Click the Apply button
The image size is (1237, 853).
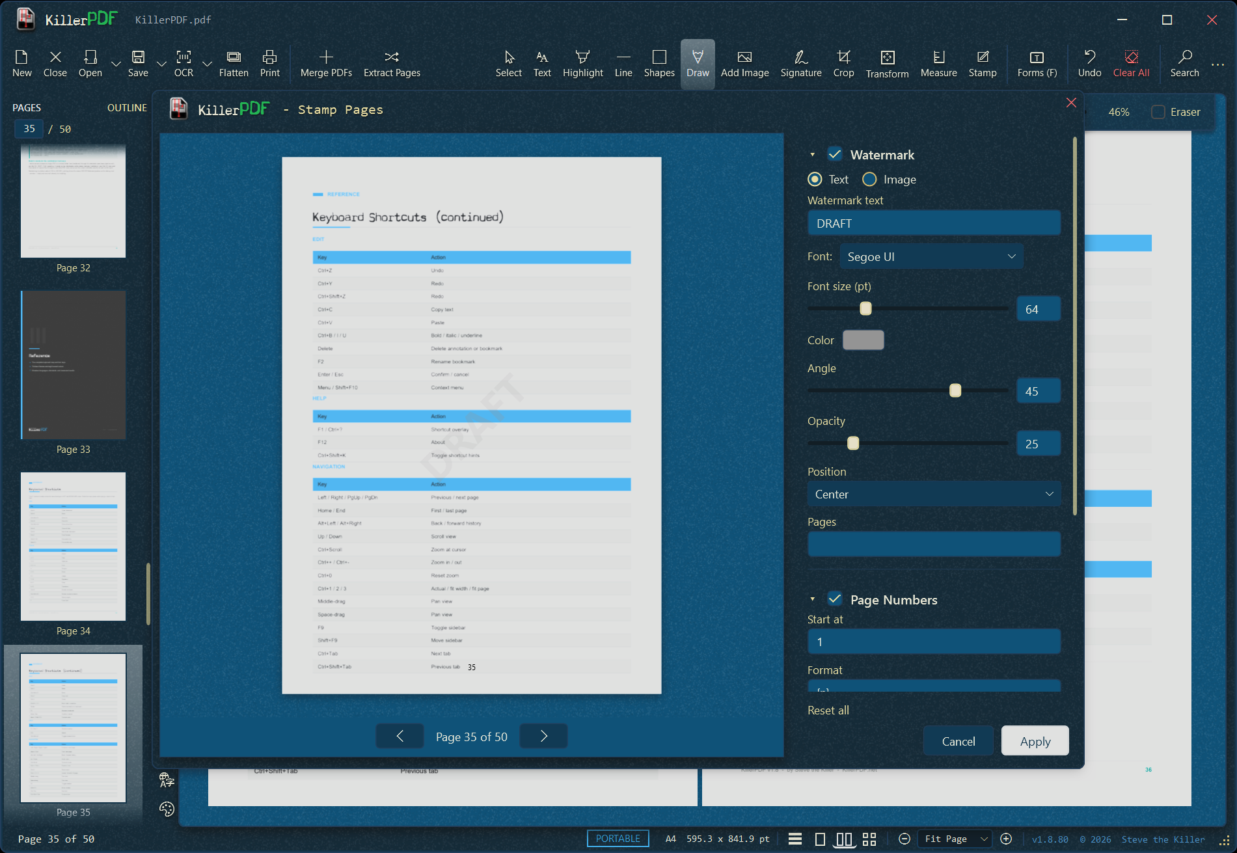coord(1035,741)
